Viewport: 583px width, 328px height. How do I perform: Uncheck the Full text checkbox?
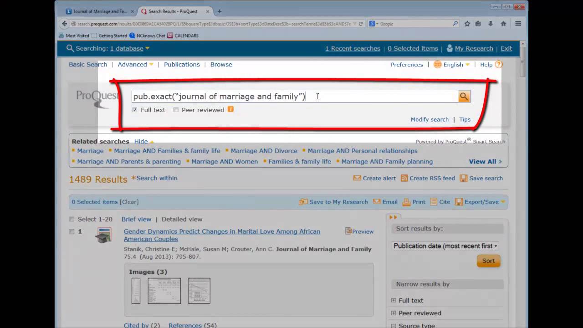pos(135,110)
